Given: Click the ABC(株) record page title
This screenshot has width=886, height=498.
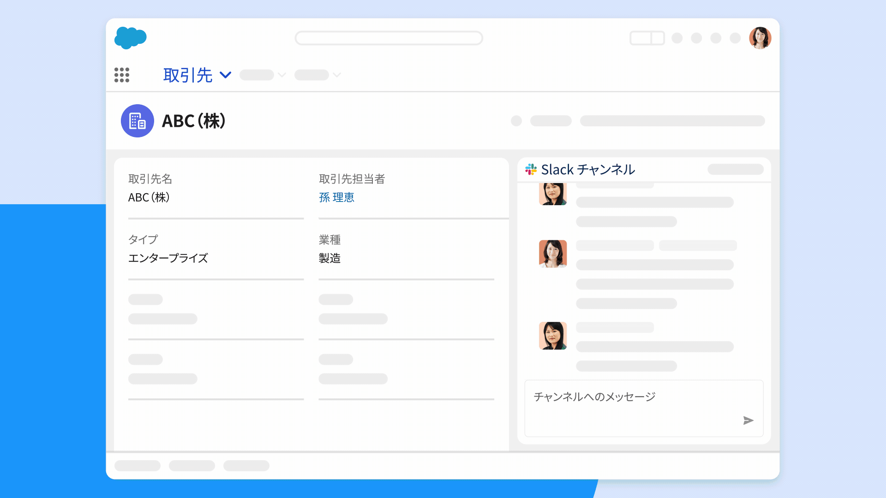Looking at the screenshot, I should 194,121.
